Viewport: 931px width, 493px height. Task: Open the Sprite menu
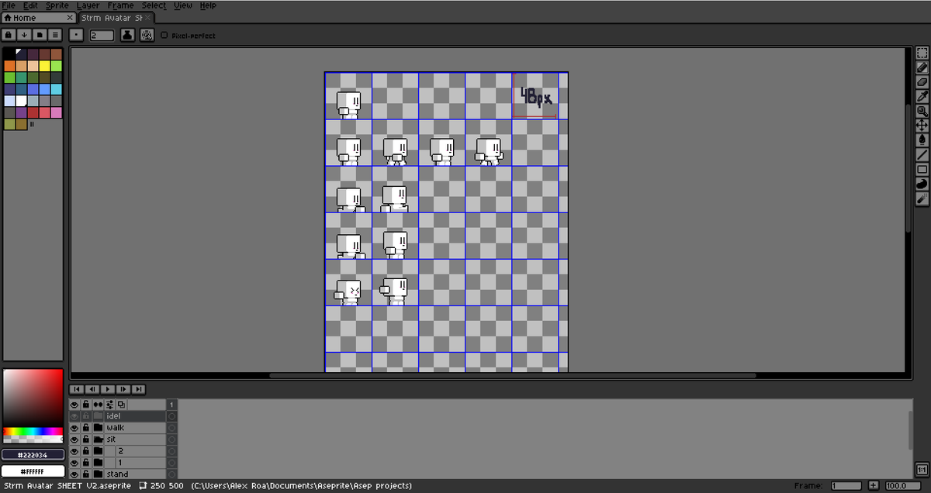57,5
